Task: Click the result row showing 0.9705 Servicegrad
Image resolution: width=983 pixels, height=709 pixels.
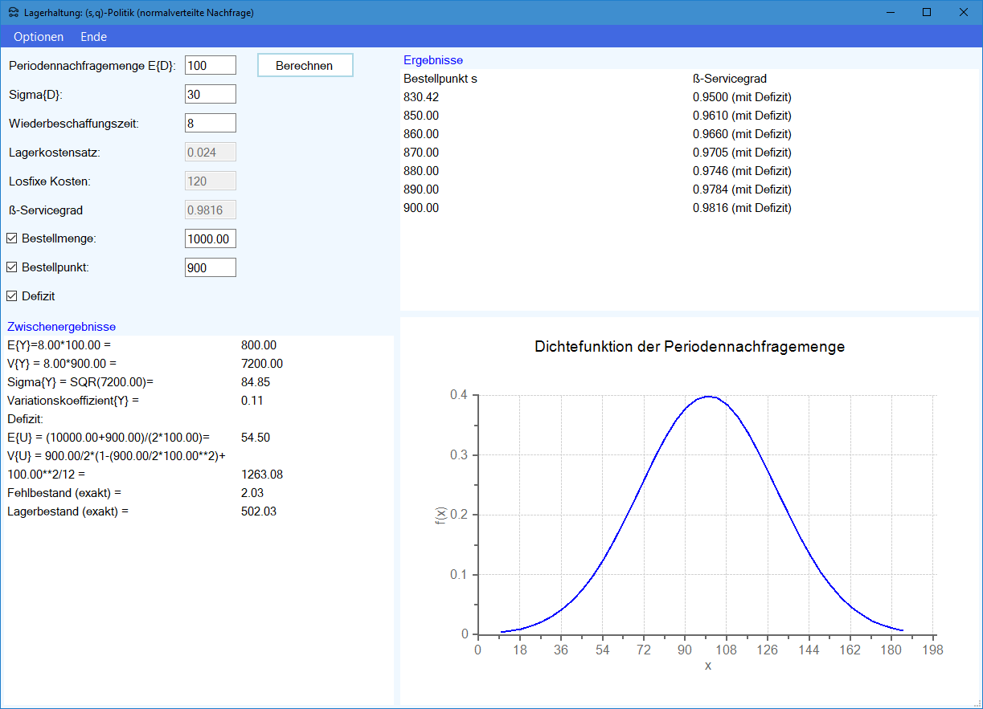Action: pos(741,153)
